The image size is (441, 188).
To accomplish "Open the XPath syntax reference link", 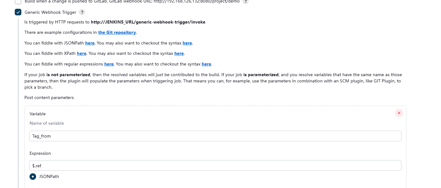I will 179,54.
